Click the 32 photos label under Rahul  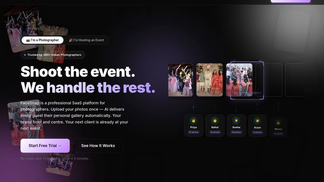pyautogui.click(x=215, y=132)
